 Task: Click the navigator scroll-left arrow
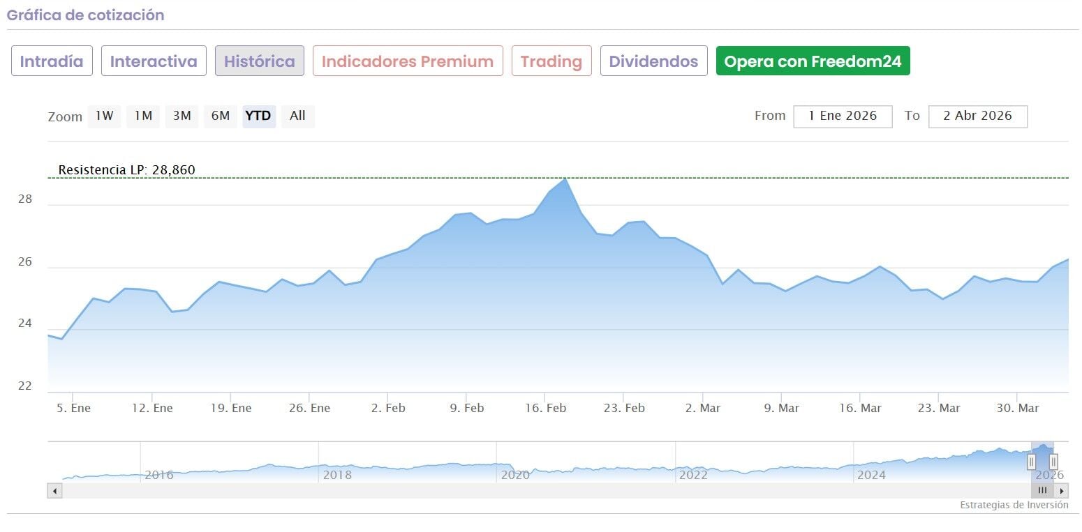pos(54,491)
